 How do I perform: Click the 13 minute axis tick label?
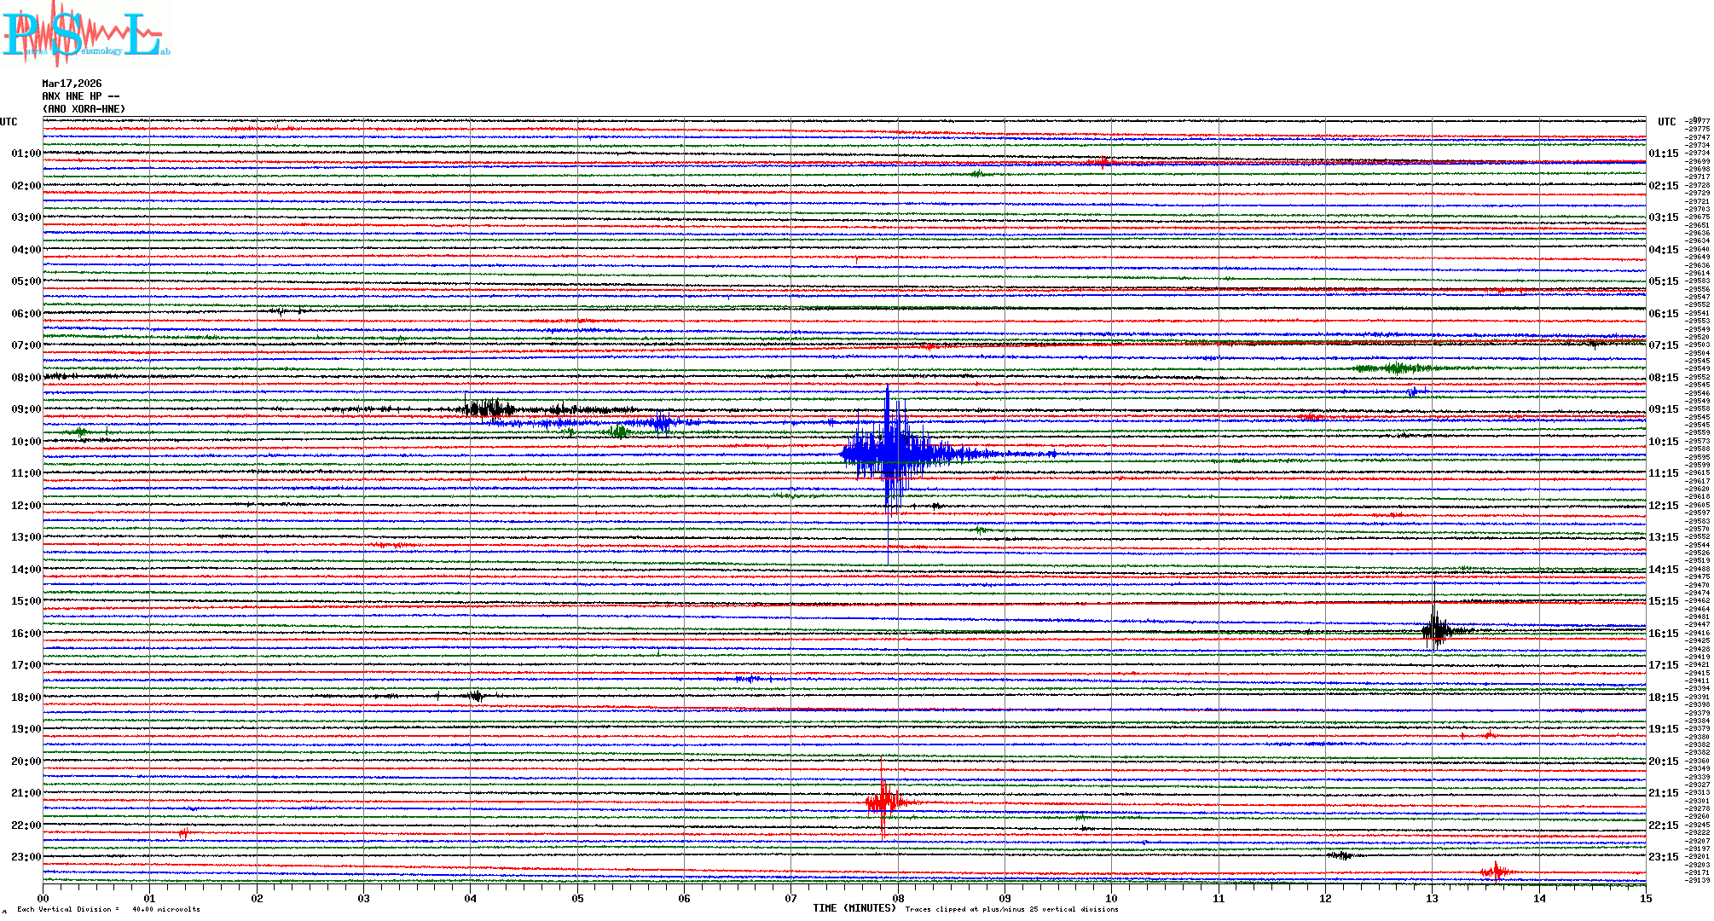[1432, 898]
